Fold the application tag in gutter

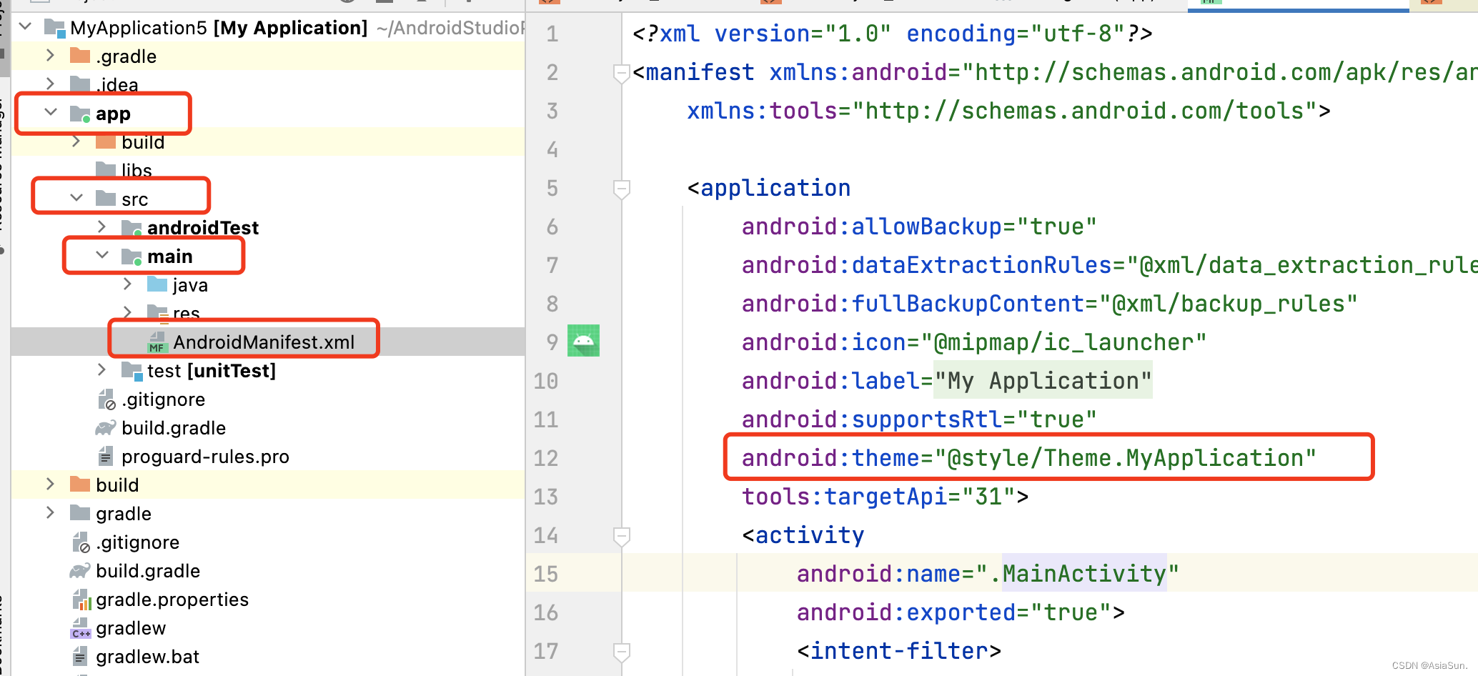pyautogui.click(x=621, y=189)
